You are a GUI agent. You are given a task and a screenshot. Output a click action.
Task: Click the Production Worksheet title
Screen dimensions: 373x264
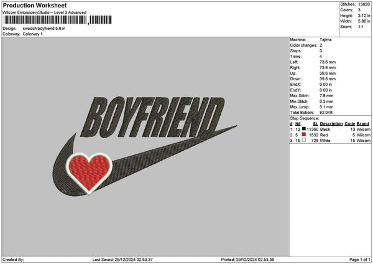34,5
